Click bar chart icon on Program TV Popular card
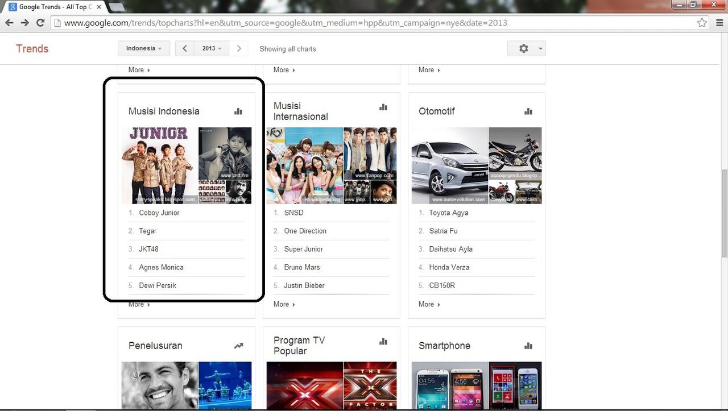This screenshot has width=728, height=411. click(383, 341)
